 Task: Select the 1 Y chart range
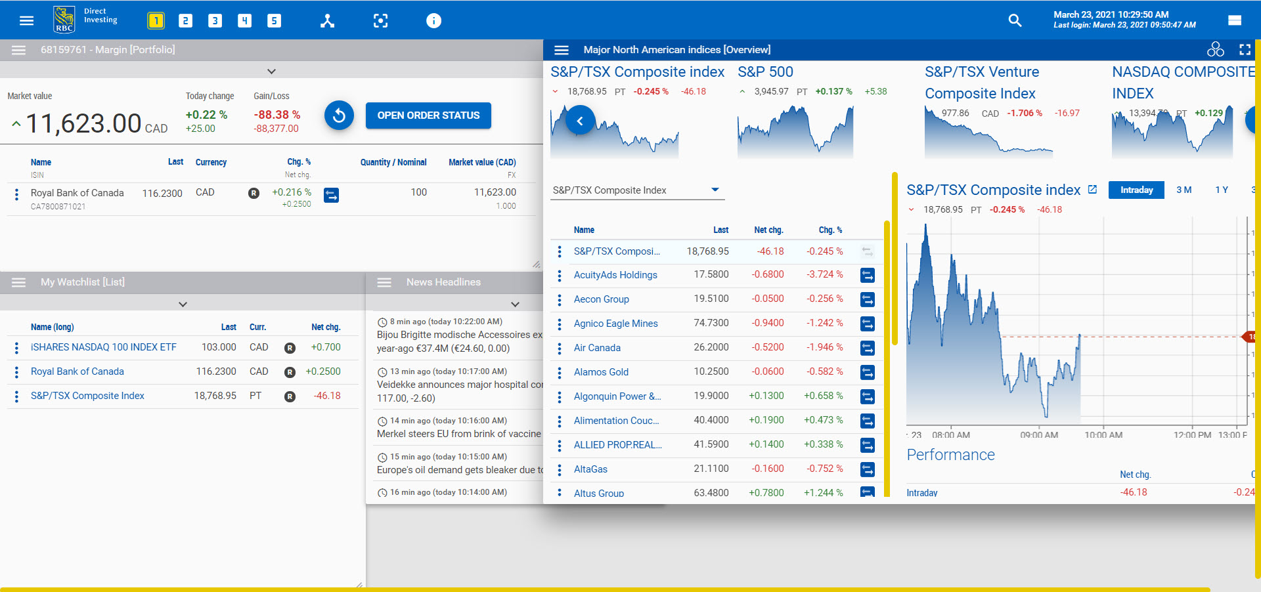[1222, 190]
